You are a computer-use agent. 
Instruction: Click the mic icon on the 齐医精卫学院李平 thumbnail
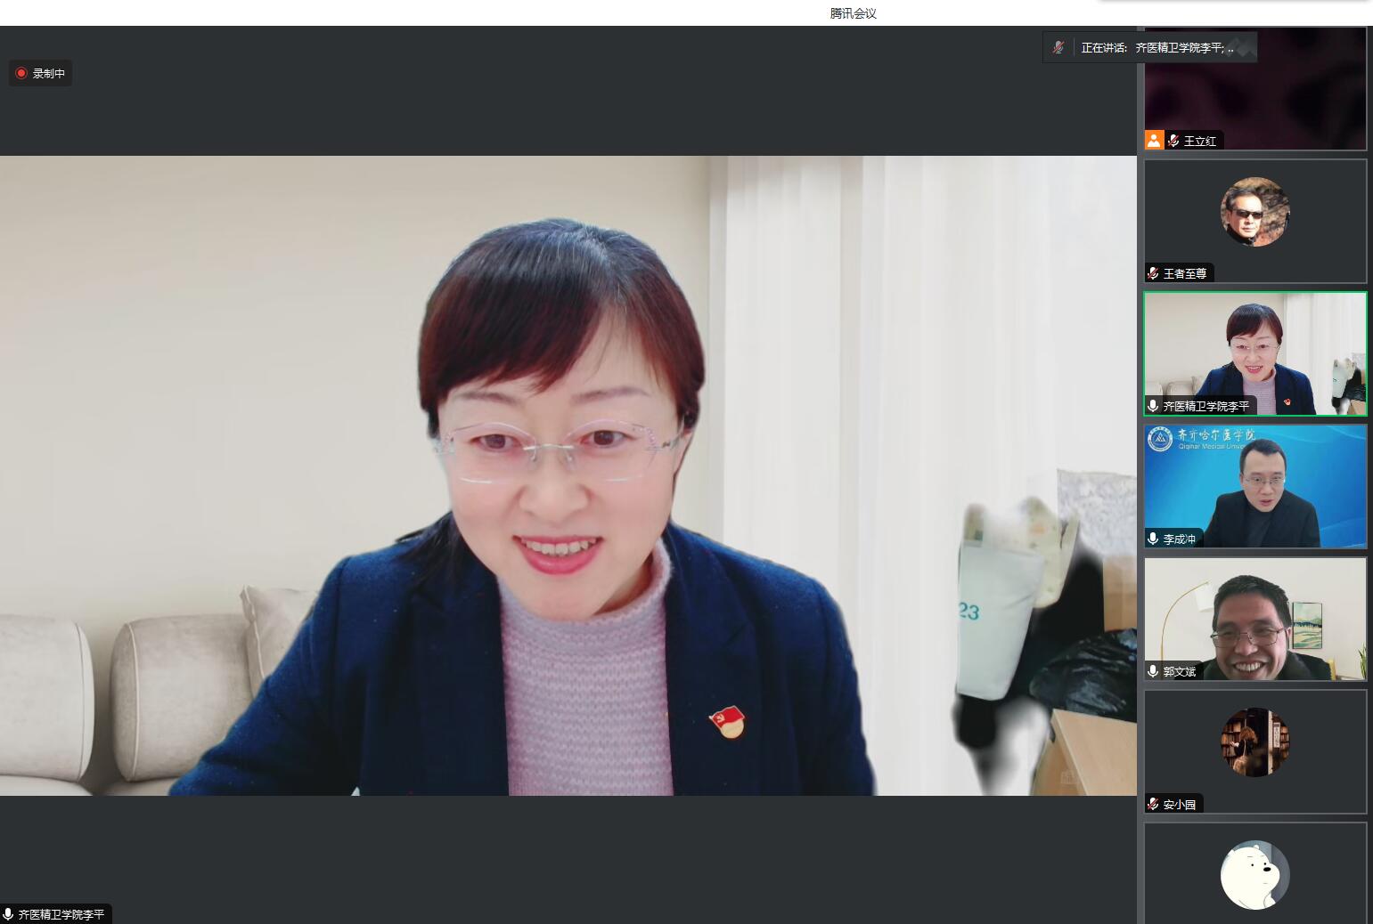pyautogui.click(x=1153, y=406)
